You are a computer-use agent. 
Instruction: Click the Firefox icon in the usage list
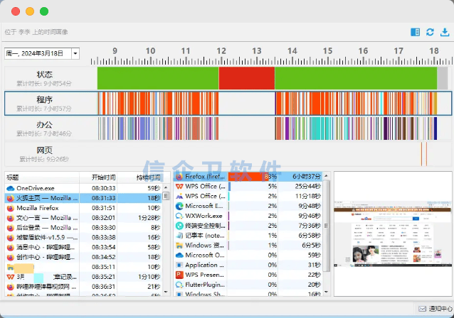click(179, 176)
